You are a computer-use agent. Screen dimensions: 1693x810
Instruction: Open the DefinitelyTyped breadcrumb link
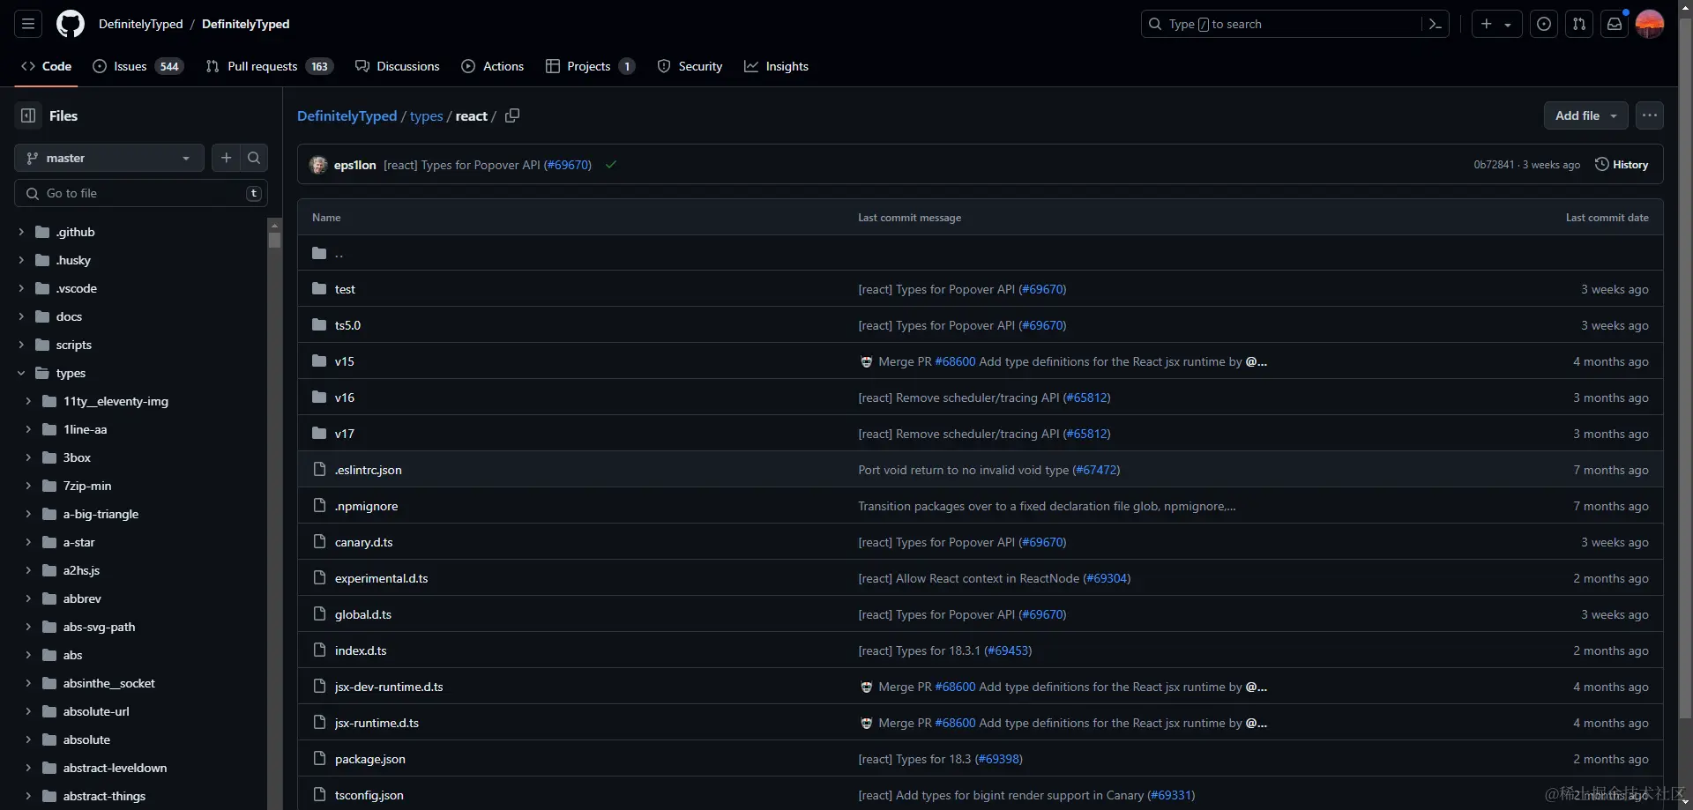coord(347,115)
